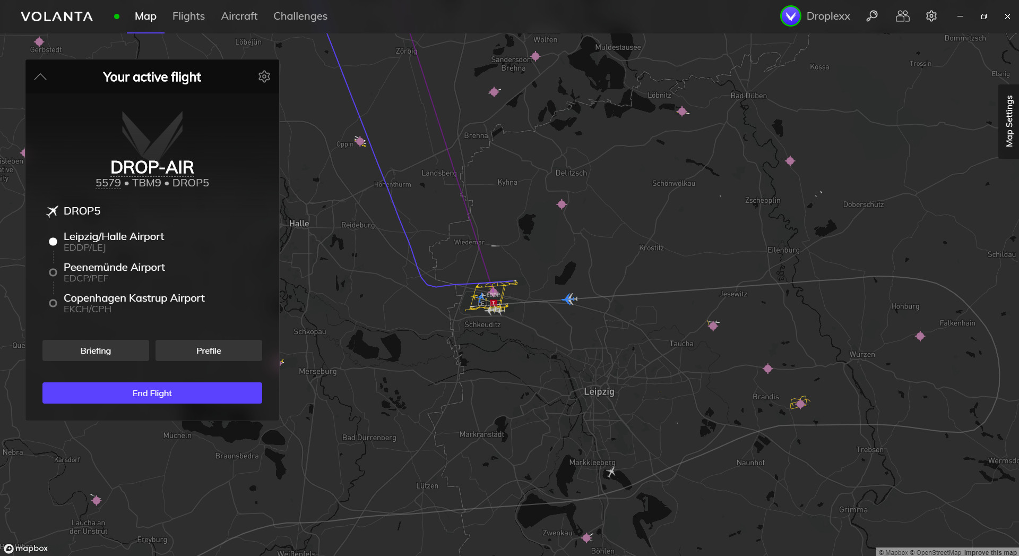Click the airport marker beside Löbnitz

(682, 112)
